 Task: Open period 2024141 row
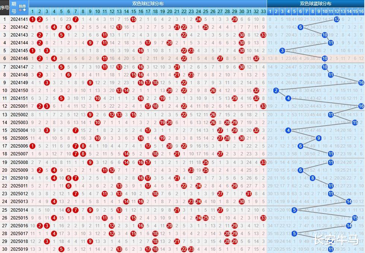[x=182, y=19]
